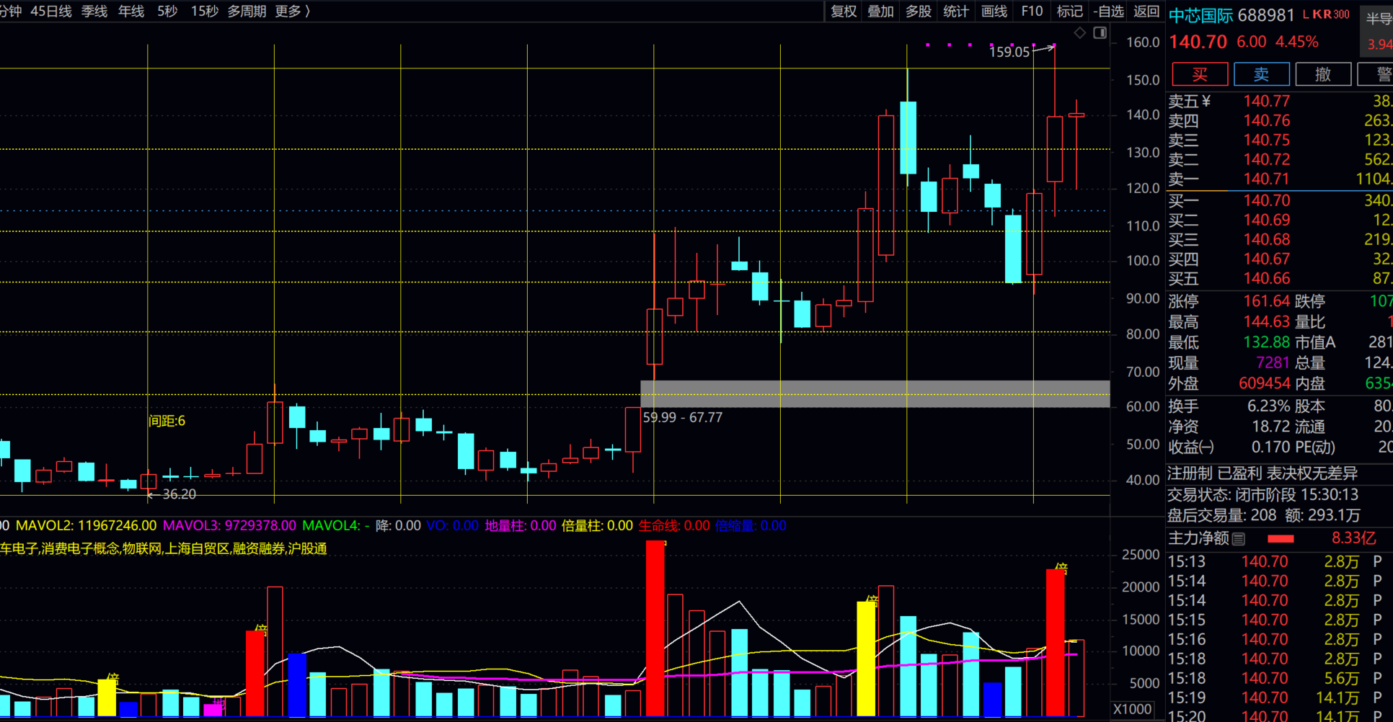Image resolution: width=1393 pixels, height=722 pixels.
Task: Click the 主力净额 value 8.33亿
Action: click(x=1354, y=538)
